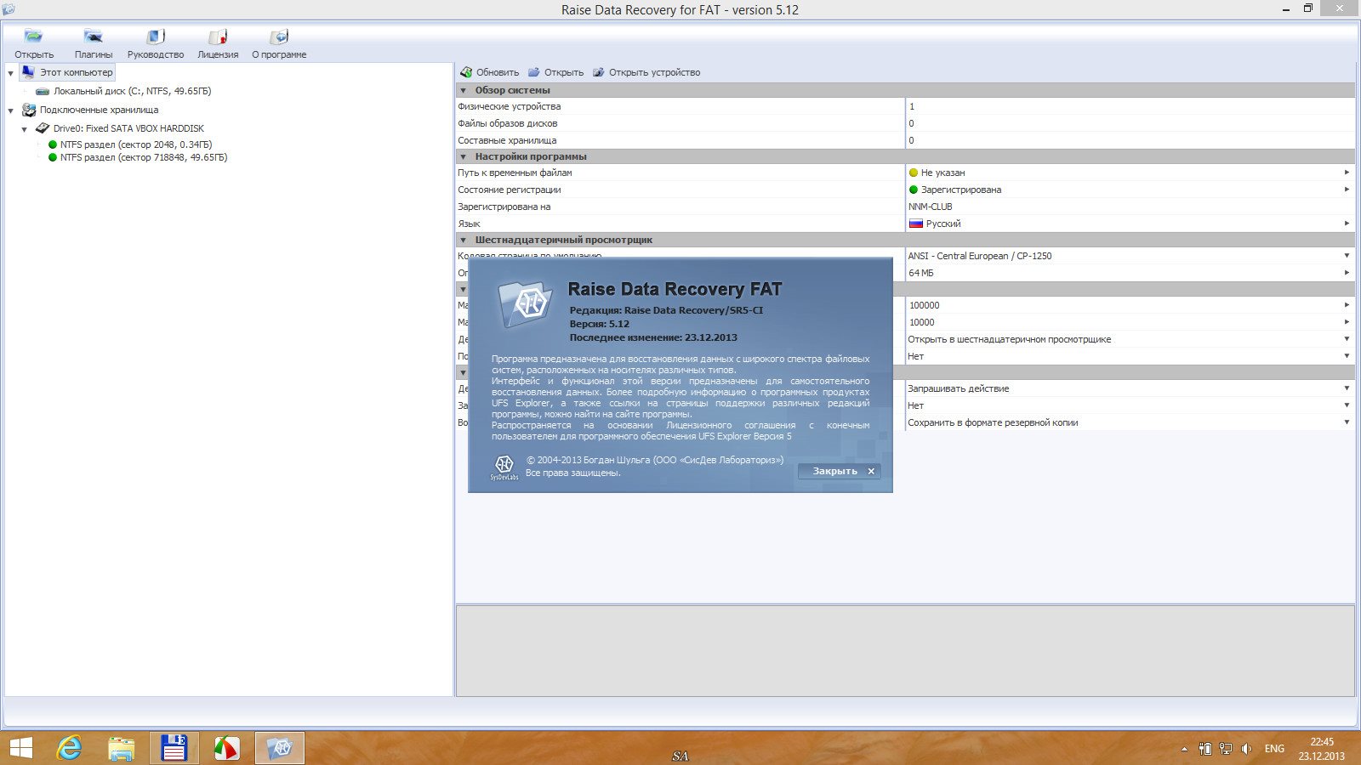Select NTFS partition at sector 2048
Screen dimensions: 1361x765
135,144
